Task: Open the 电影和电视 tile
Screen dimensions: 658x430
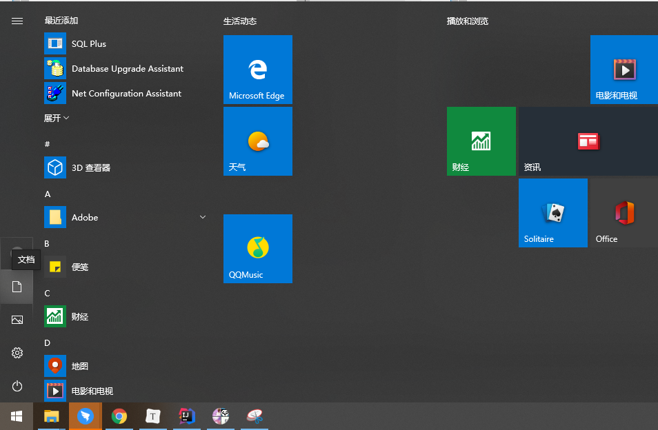Action: pyautogui.click(x=624, y=70)
